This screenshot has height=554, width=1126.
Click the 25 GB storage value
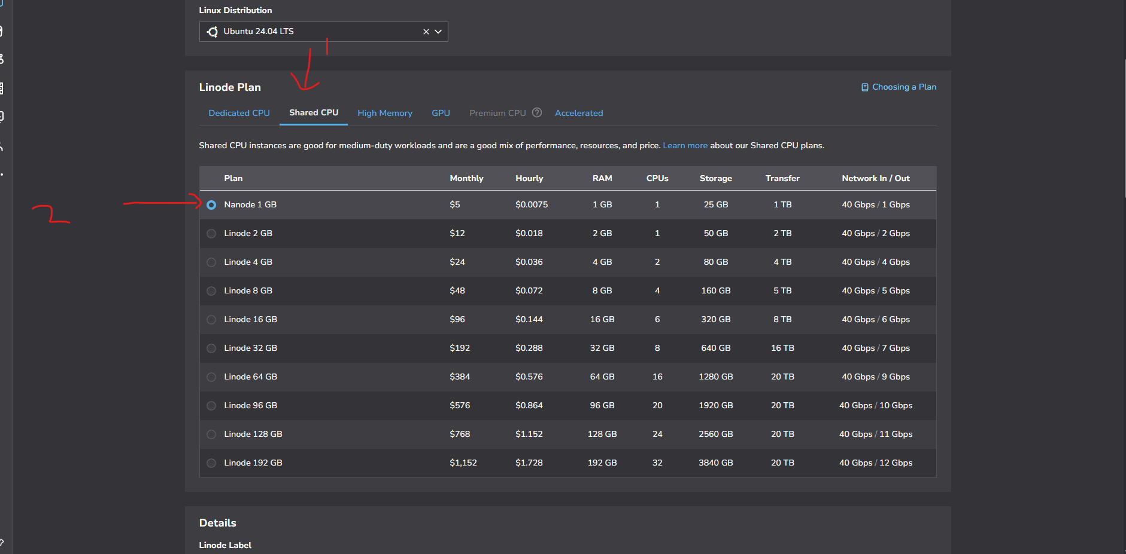click(716, 204)
